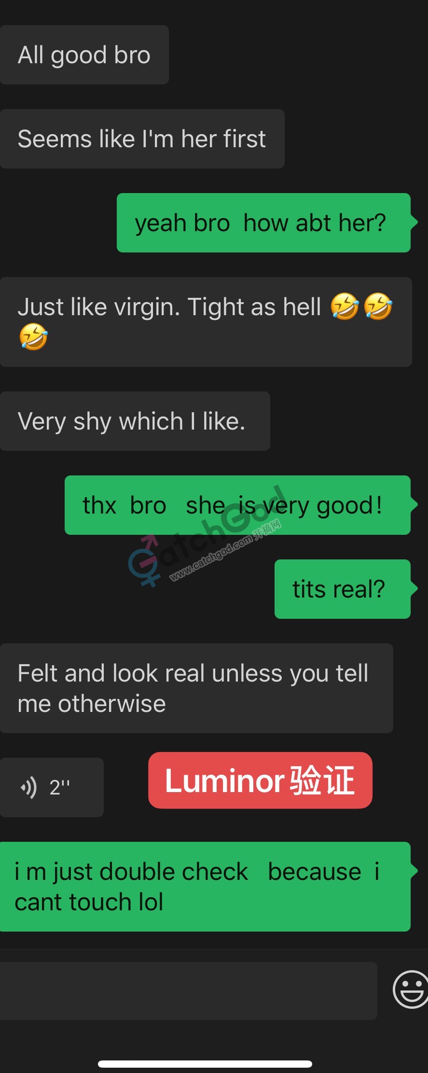Click the www.catchgod.com watermark text
428x1073 pixels.
[x=225, y=550]
